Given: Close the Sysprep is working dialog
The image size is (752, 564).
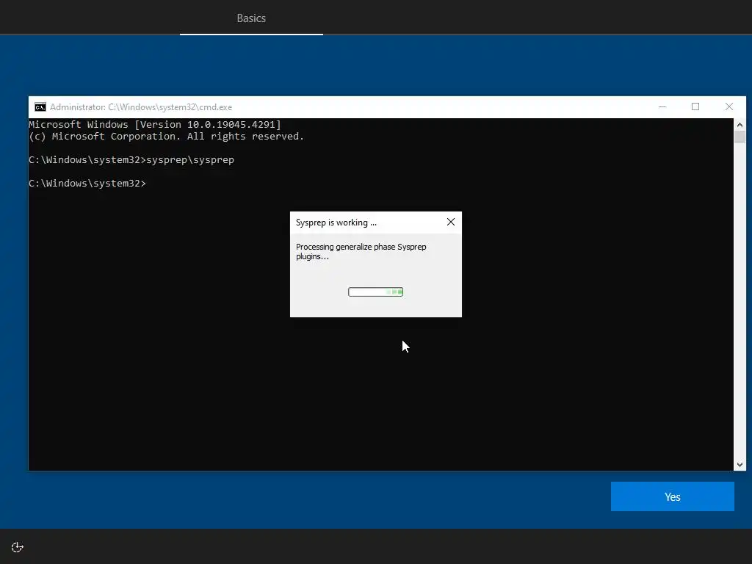Looking at the screenshot, I should tap(450, 222).
